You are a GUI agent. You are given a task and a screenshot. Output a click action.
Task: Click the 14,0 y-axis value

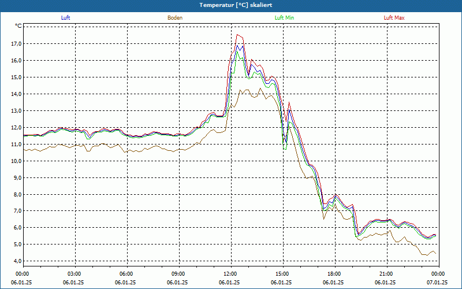point(17,94)
